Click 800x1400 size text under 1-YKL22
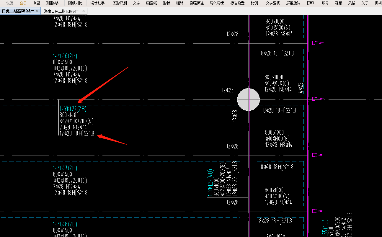This screenshot has height=237, width=382. (x=69, y=115)
